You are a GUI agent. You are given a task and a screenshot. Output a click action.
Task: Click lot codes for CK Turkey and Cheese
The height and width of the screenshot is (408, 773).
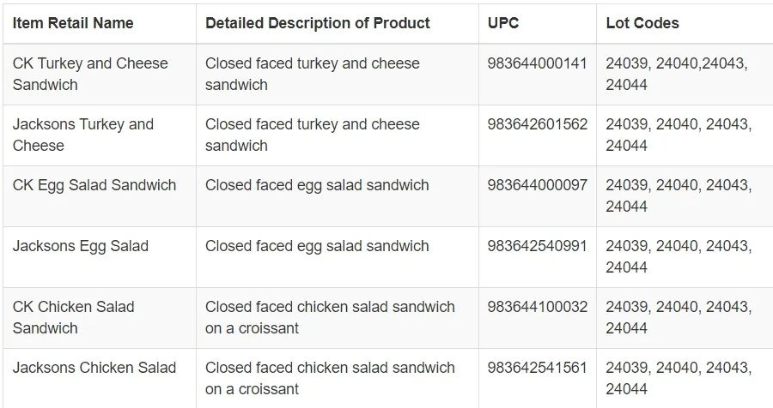[x=677, y=74]
